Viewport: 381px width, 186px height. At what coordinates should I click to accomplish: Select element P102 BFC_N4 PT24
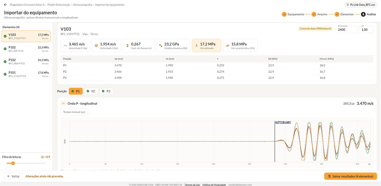tap(26, 49)
